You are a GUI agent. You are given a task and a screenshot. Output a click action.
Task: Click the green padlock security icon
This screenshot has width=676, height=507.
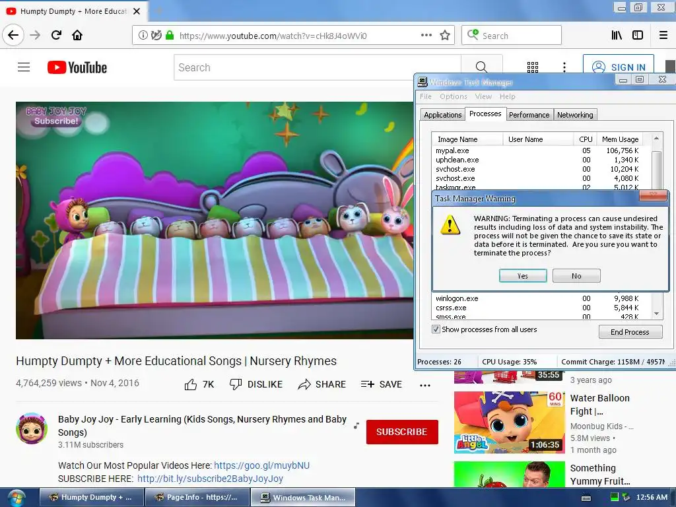tap(170, 36)
